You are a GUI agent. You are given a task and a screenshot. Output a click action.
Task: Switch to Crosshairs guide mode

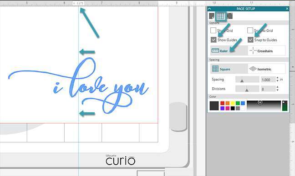pos(267,51)
